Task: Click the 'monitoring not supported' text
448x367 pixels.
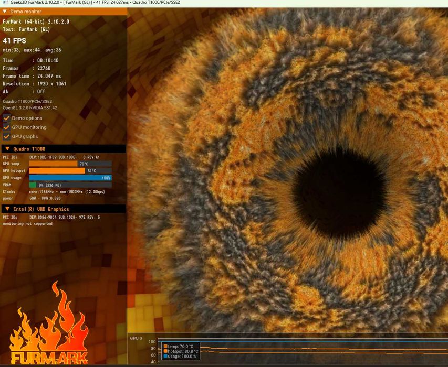Action: point(27,224)
